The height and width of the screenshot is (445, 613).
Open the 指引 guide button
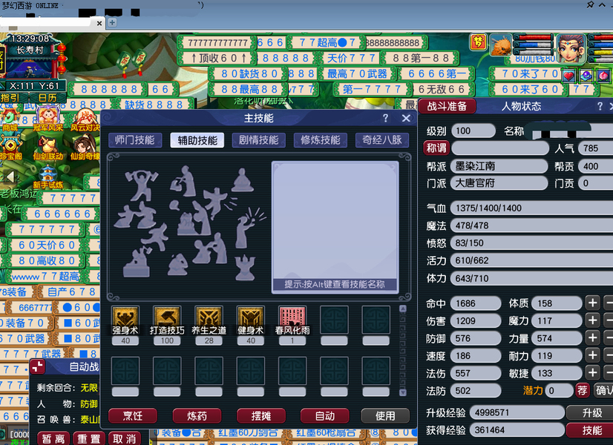(x=10, y=98)
